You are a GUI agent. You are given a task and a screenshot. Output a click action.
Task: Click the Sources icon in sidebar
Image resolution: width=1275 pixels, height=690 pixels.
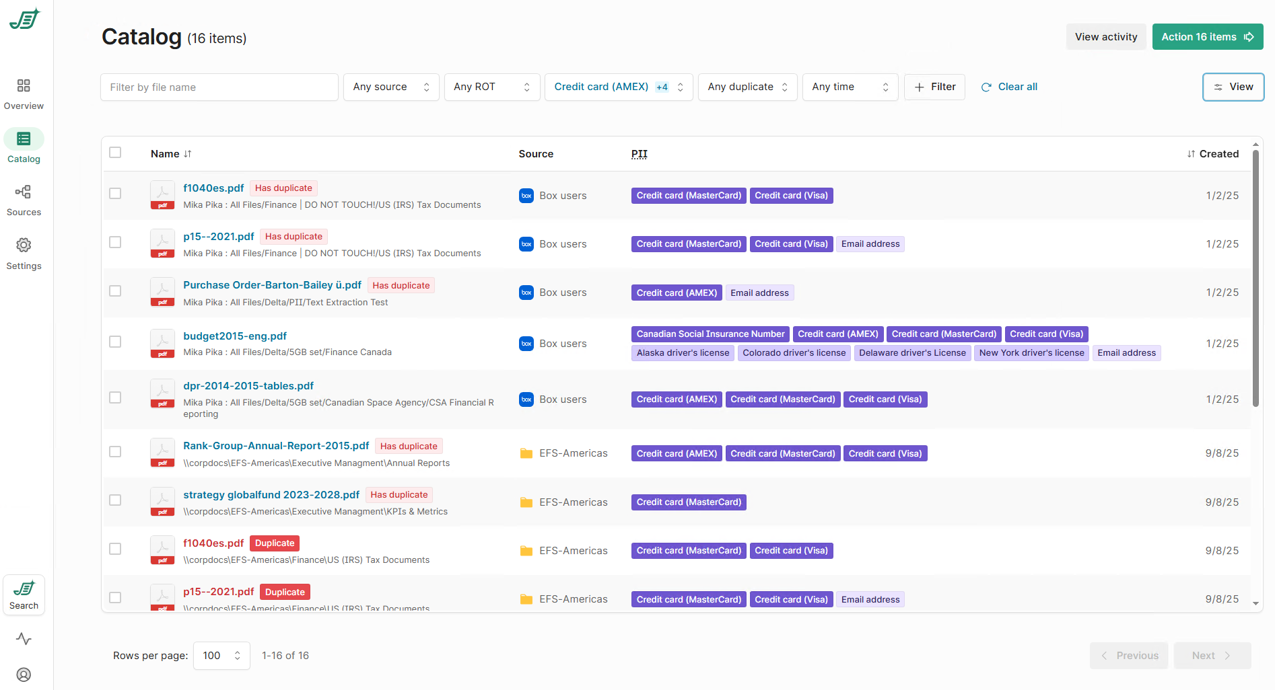[x=24, y=192]
